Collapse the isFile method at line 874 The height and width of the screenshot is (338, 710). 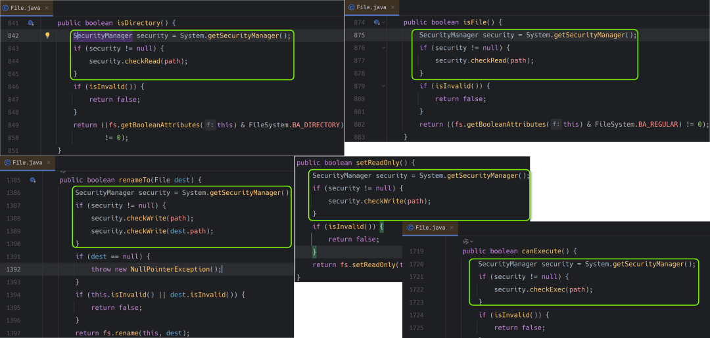point(383,22)
